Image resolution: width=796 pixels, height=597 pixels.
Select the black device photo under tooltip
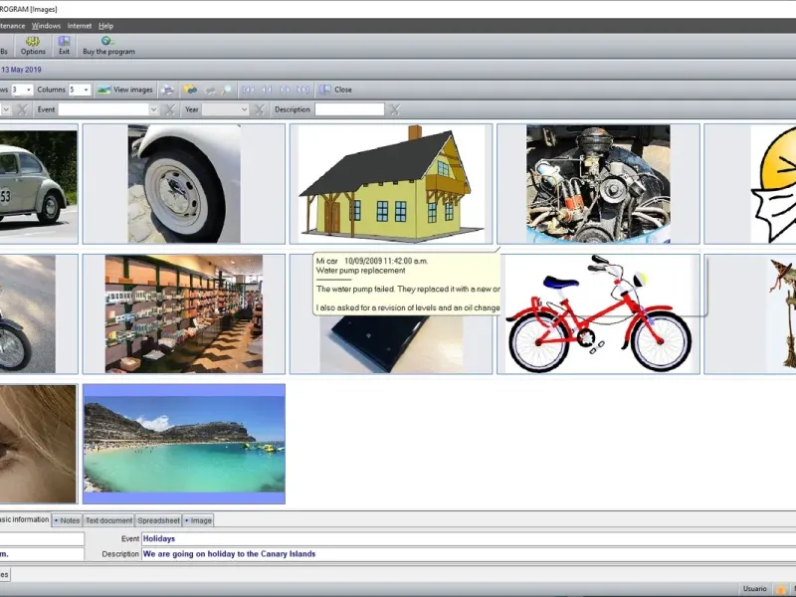click(391, 345)
